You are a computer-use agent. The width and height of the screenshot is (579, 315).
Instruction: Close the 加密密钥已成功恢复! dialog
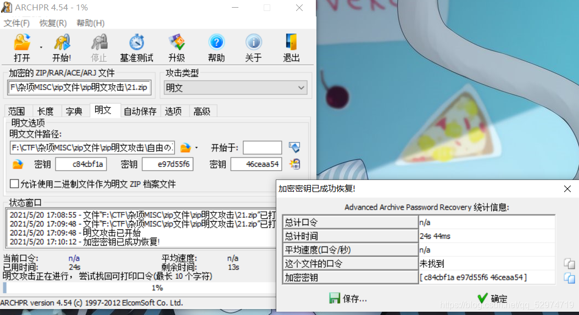point(567,189)
